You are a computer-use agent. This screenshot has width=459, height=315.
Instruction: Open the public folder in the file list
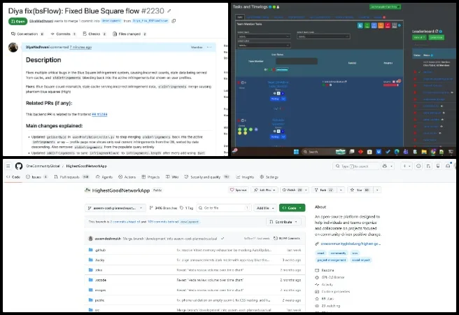99,300
